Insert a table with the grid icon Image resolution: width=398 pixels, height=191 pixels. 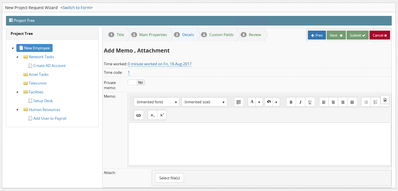click(x=239, y=102)
